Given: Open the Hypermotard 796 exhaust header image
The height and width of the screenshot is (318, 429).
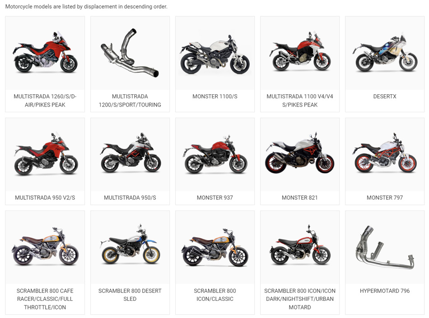Looking at the screenshot, I should (x=385, y=247).
